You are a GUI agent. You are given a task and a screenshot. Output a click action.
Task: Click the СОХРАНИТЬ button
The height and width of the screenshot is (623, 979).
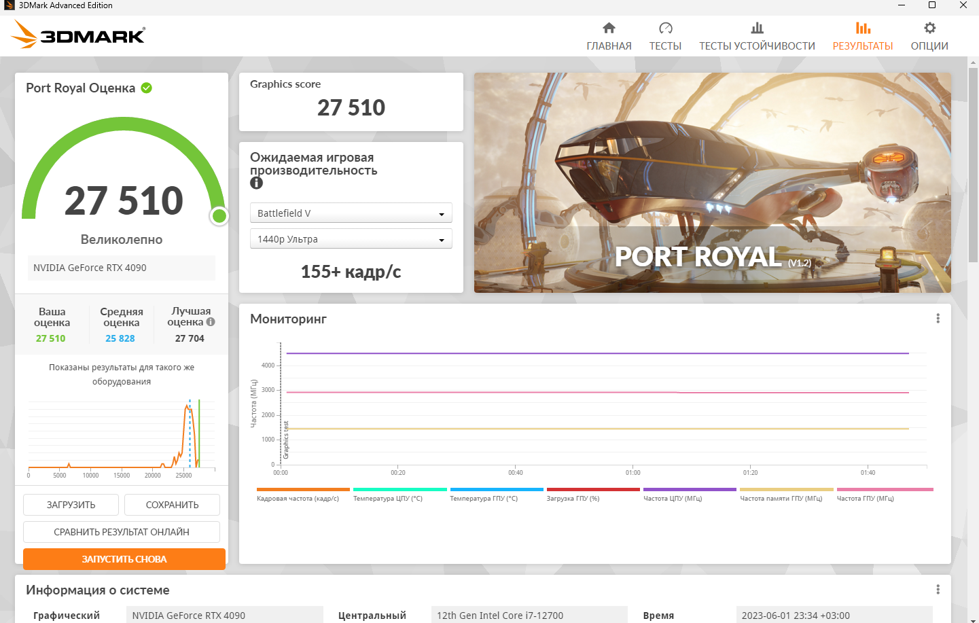click(x=172, y=505)
